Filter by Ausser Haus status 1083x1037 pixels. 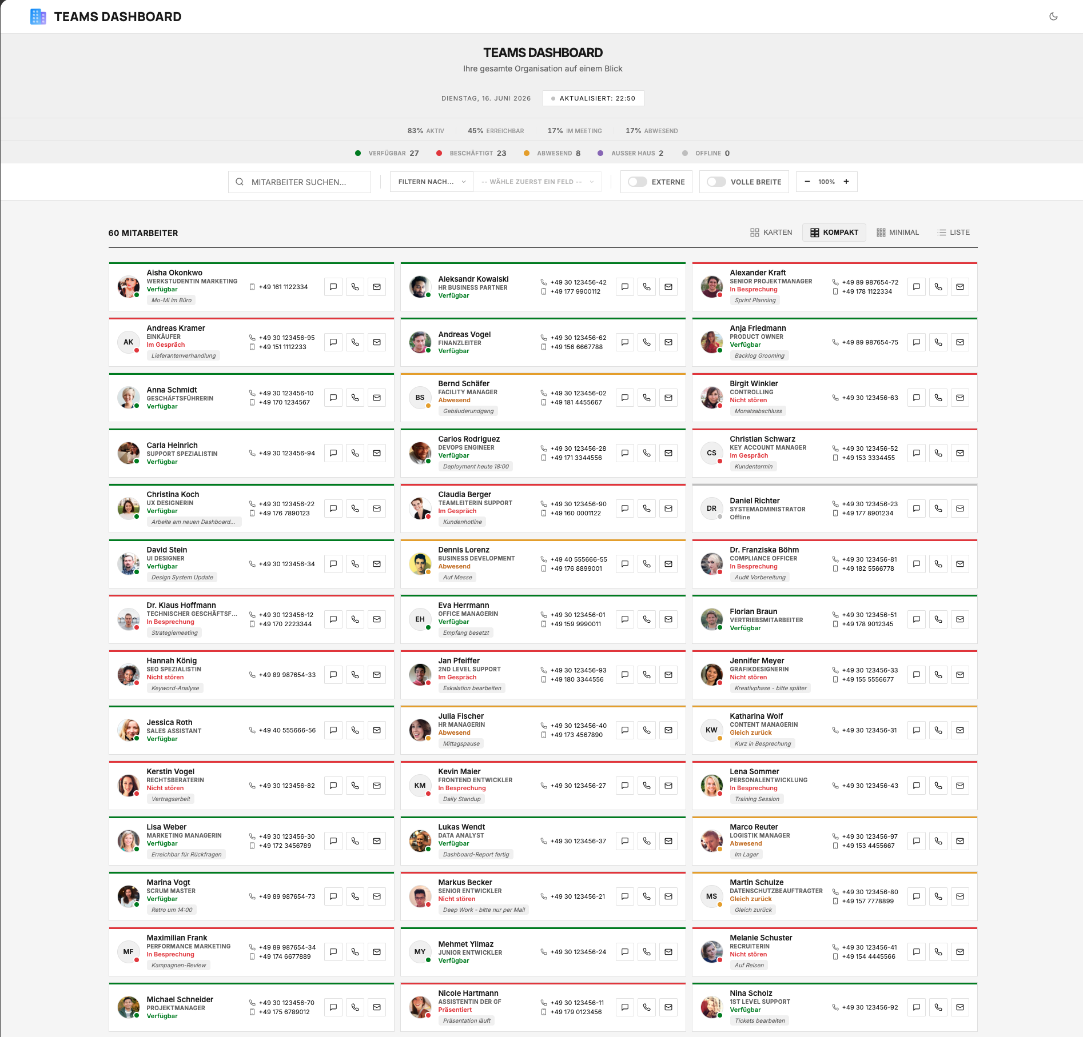pos(631,153)
